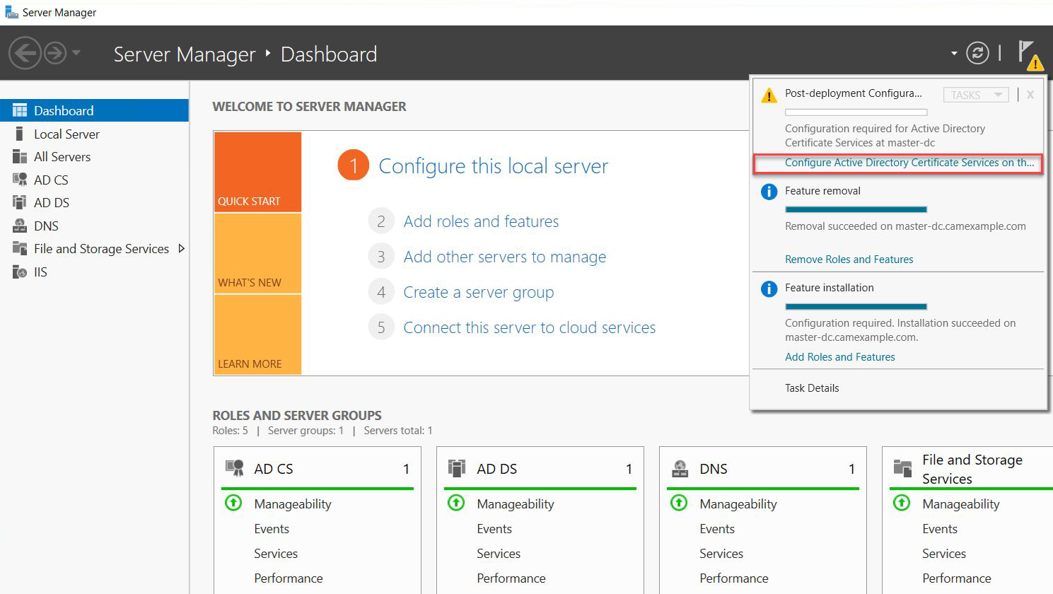Open navigation history dropdown arrow
Viewport: 1053px width, 594px height.
[x=76, y=53]
